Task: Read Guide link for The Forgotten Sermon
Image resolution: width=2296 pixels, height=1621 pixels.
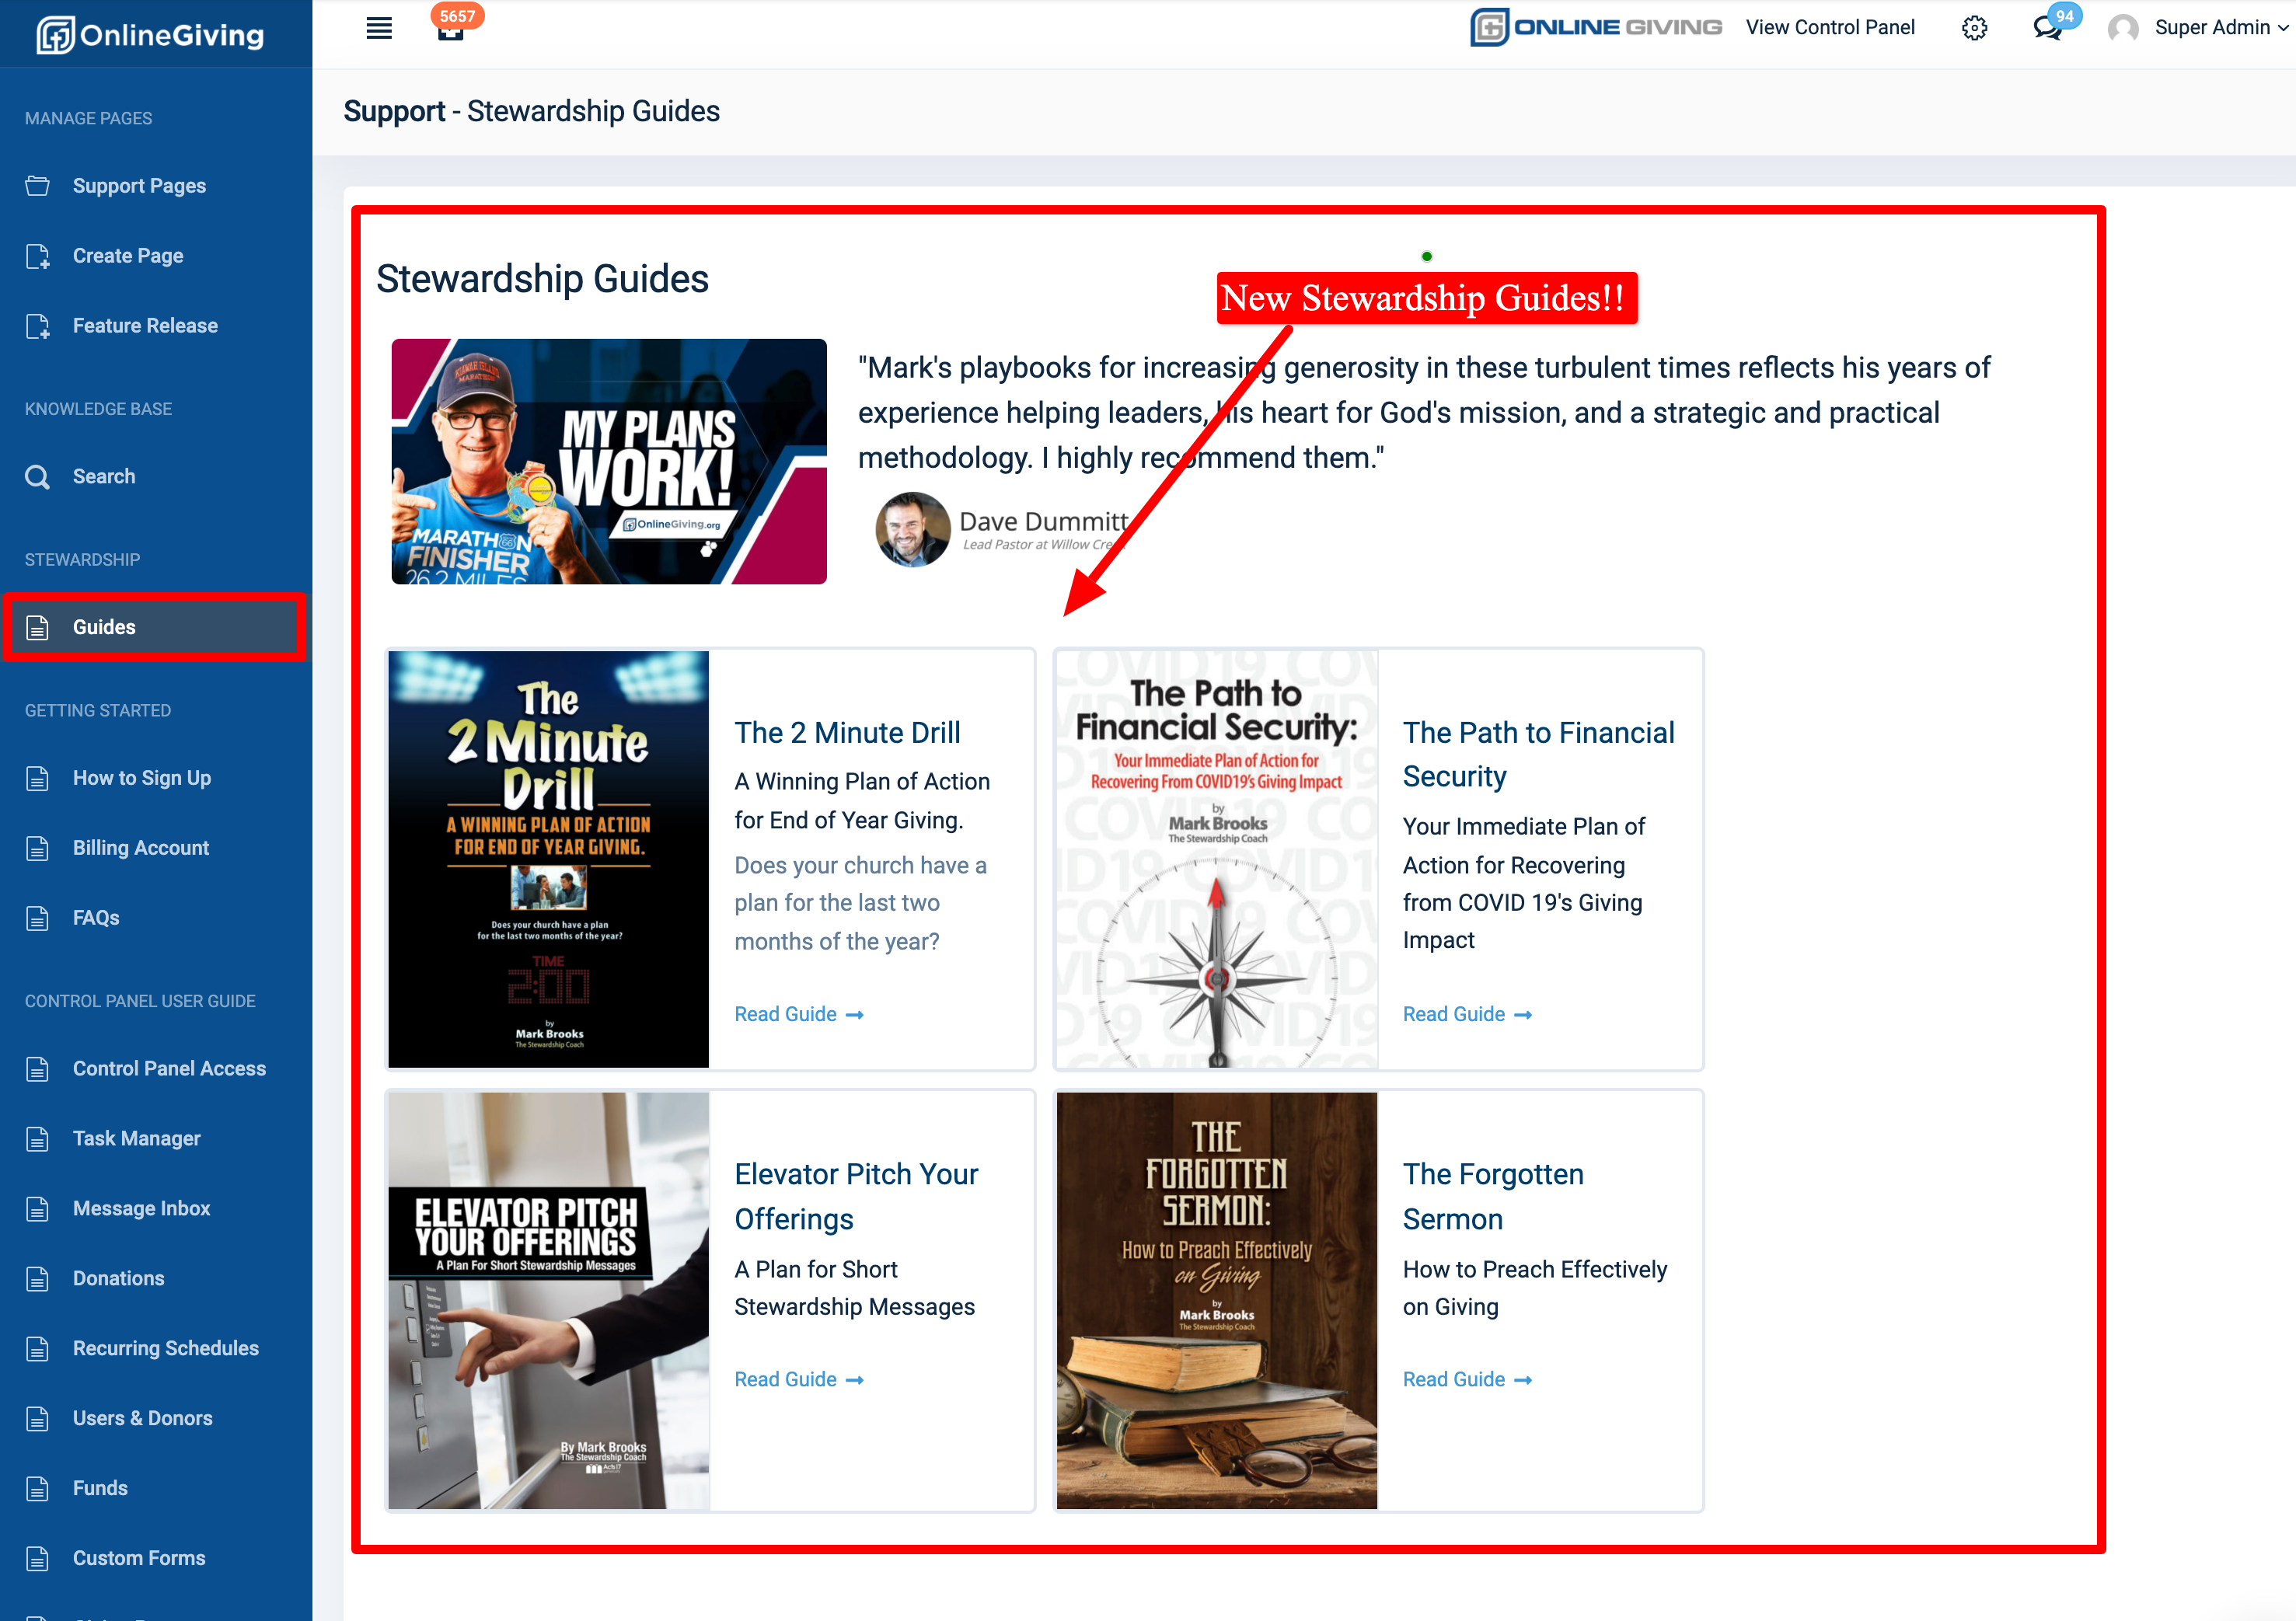Action: tap(1467, 1379)
